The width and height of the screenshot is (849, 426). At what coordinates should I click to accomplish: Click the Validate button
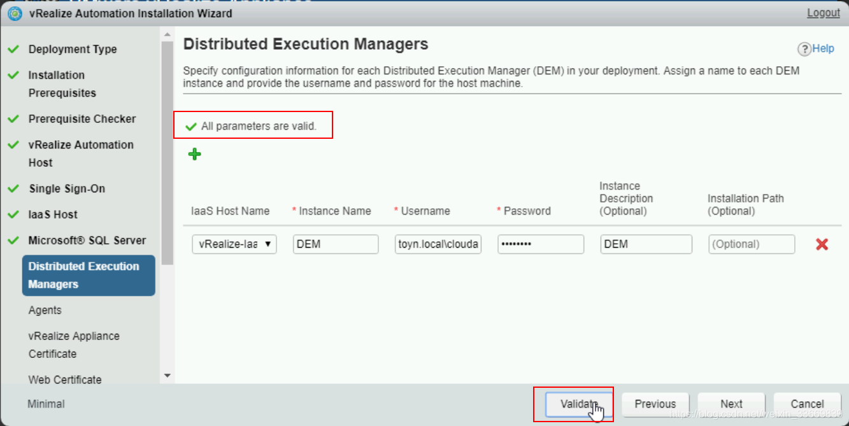[x=578, y=404]
